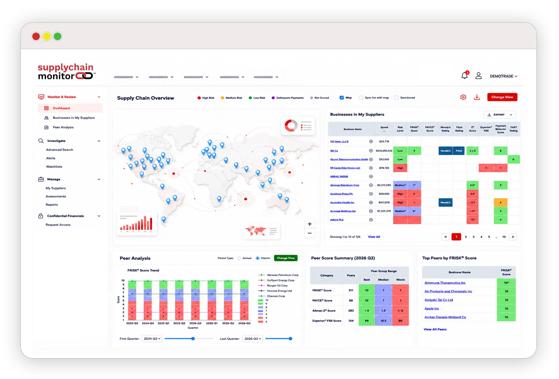Collapse the Manage section
The height and width of the screenshot is (379, 559).
point(99,179)
